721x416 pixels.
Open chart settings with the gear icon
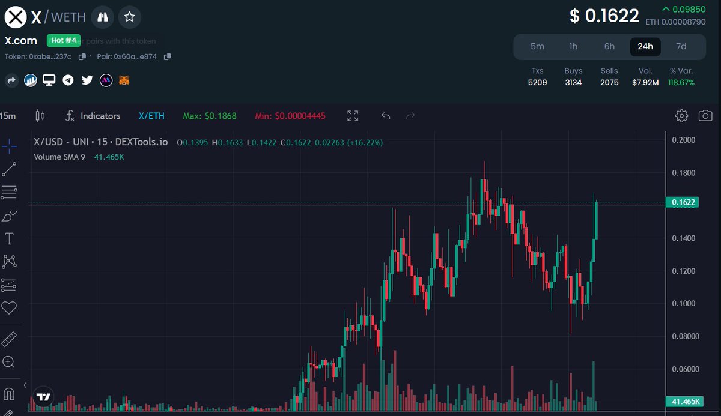pos(681,116)
